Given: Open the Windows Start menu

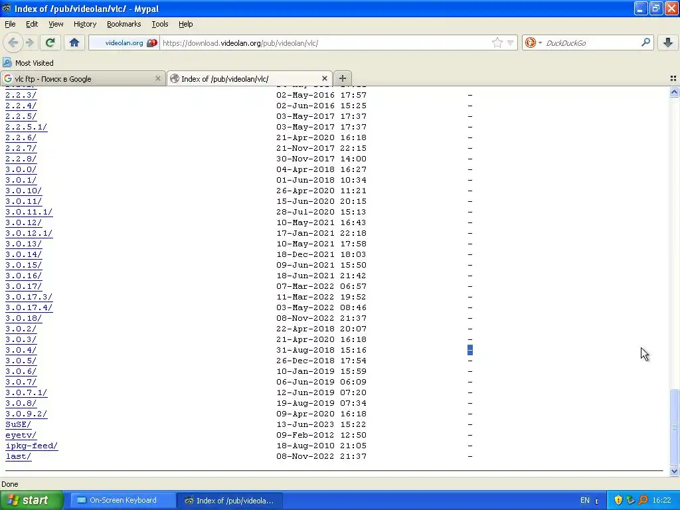Looking at the screenshot, I should tap(31, 501).
